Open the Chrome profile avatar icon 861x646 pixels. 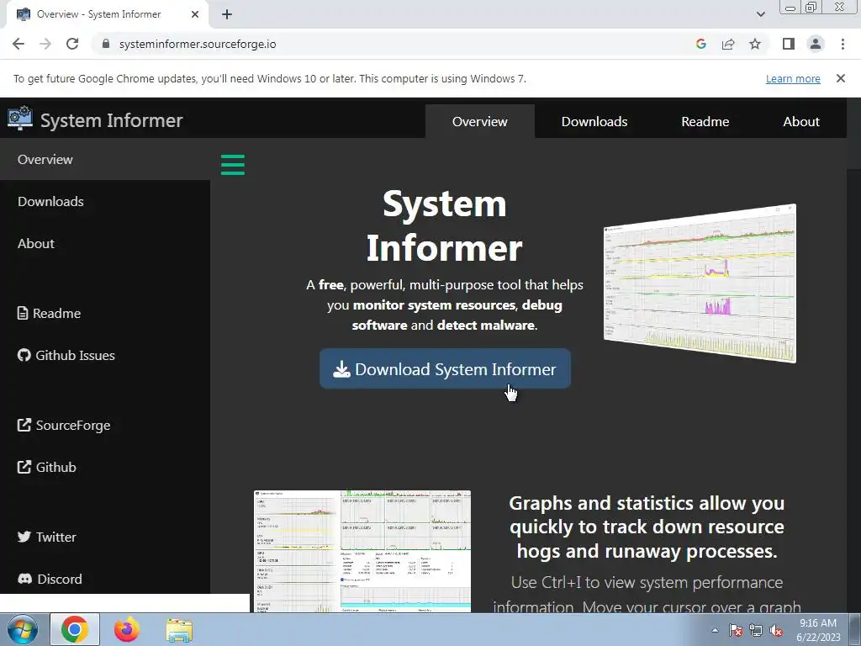point(816,44)
